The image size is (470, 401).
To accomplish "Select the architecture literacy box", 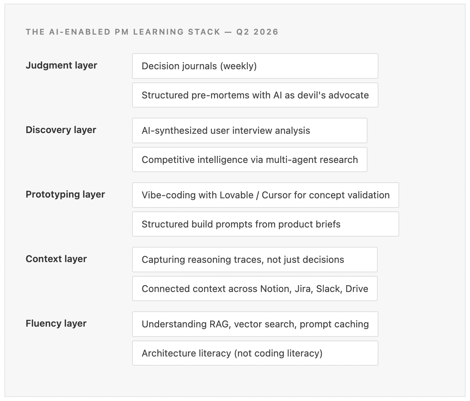I will click(x=255, y=353).
